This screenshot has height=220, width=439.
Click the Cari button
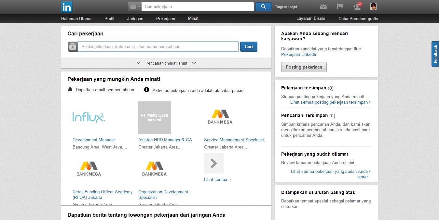[x=249, y=46]
